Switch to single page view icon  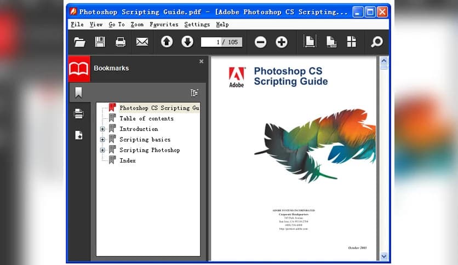(x=310, y=42)
